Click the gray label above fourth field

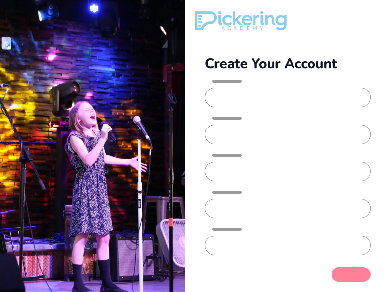pyautogui.click(x=227, y=192)
